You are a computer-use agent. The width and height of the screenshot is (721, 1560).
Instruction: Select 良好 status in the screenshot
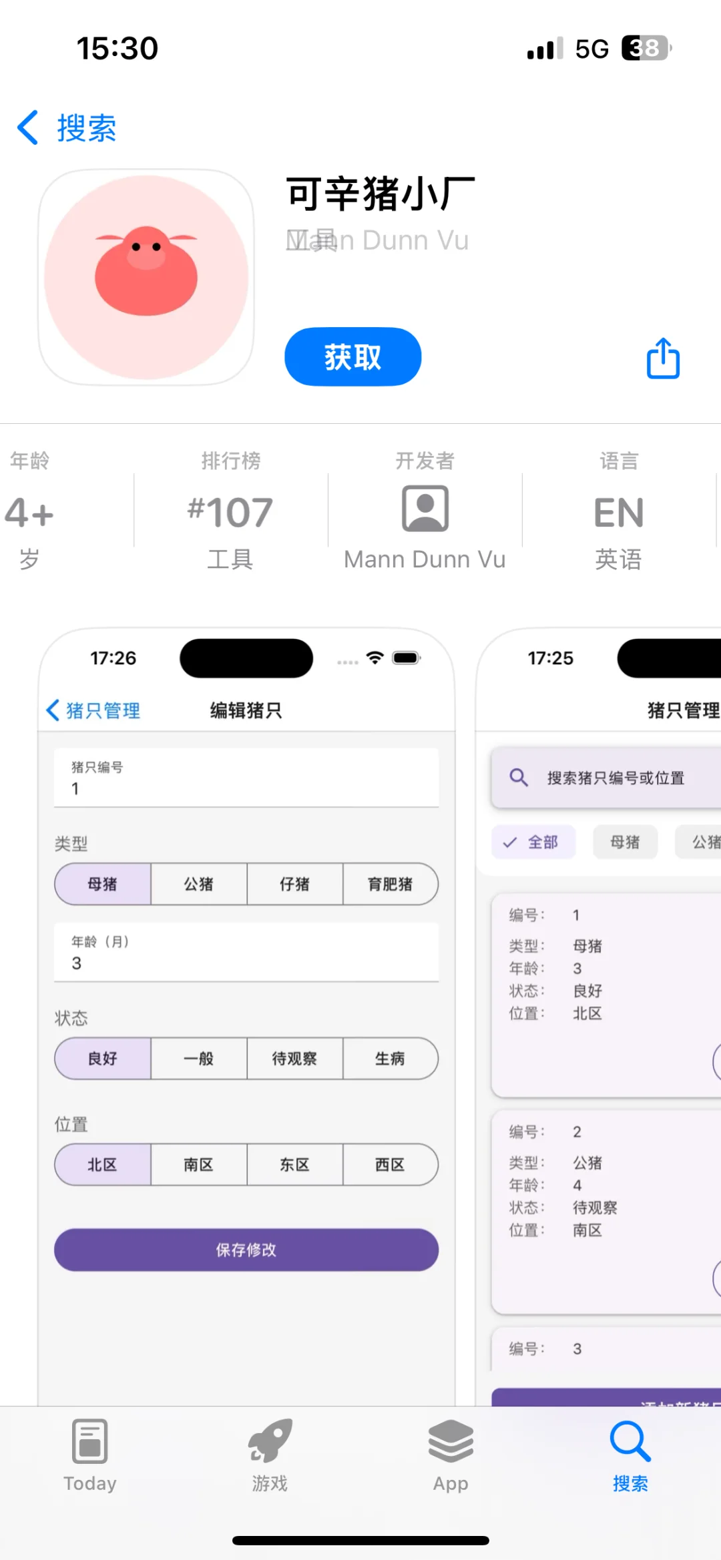pyautogui.click(x=103, y=1058)
